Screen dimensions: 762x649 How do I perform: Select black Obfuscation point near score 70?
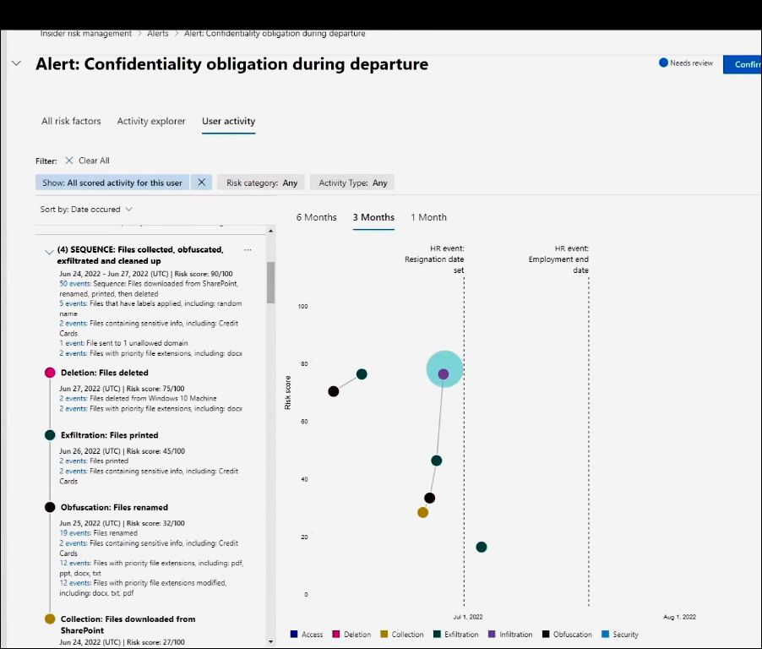[x=334, y=391]
